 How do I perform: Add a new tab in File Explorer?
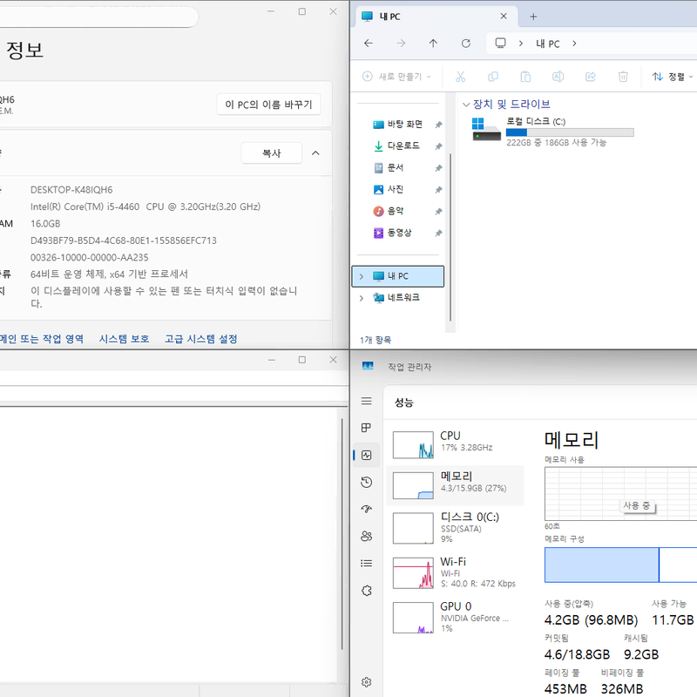pos(533,17)
